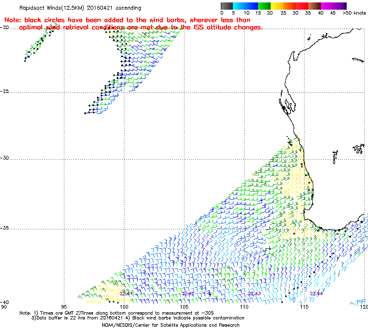The height and width of the screenshot is (333, 368).
Task: Click the latitude axis label '-35'
Action: (5, 228)
